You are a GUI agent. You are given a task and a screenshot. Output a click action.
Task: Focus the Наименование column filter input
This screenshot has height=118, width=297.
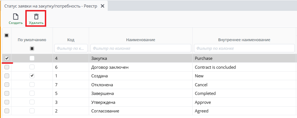click(x=141, y=48)
